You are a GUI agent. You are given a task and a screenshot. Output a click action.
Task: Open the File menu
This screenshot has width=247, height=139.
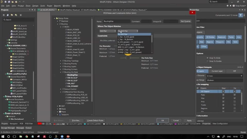(3, 6)
